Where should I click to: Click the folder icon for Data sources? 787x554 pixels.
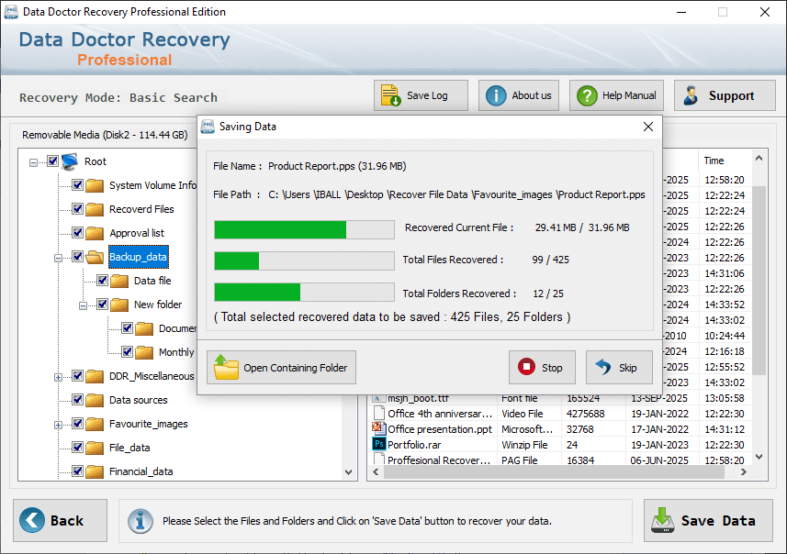point(95,400)
